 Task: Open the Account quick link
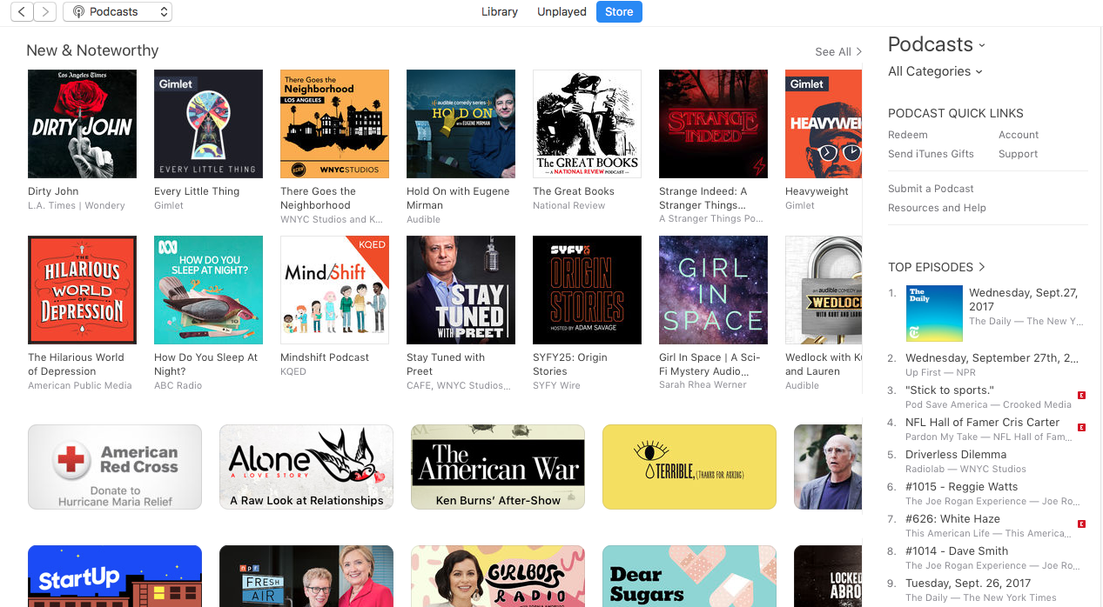coord(1019,135)
